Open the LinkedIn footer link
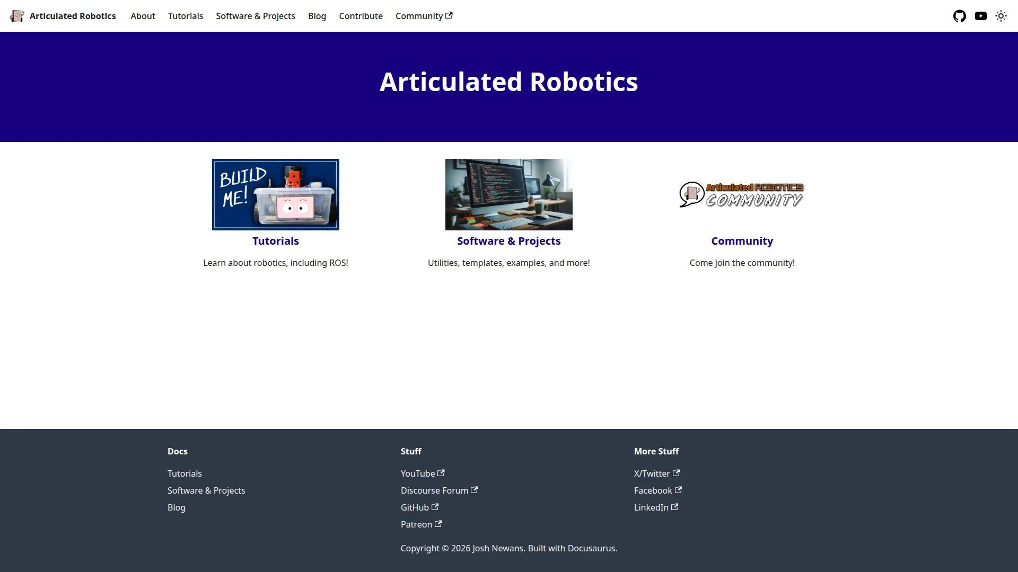 [656, 507]
